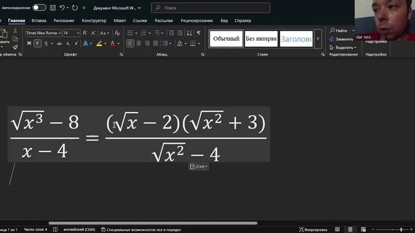Open the Справка tab
The width and height of the screenshot is (415, 233).
tap(243, 21)
